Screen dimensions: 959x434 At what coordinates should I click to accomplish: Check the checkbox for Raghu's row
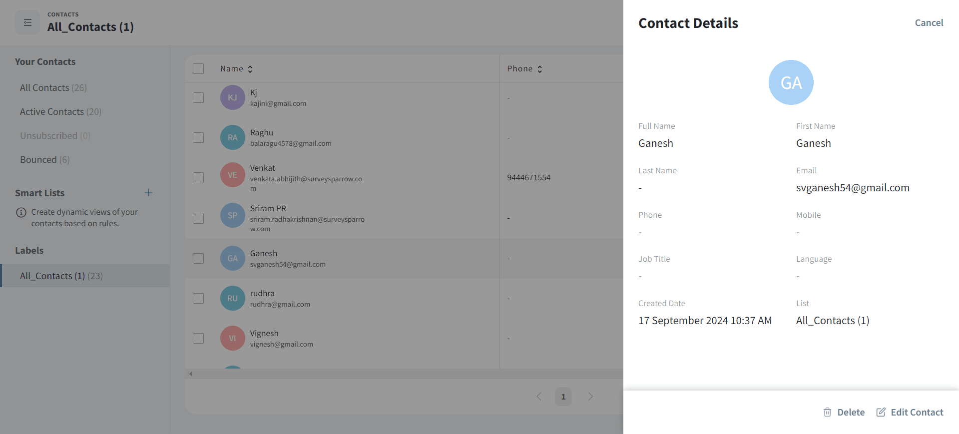click(198, 137)
